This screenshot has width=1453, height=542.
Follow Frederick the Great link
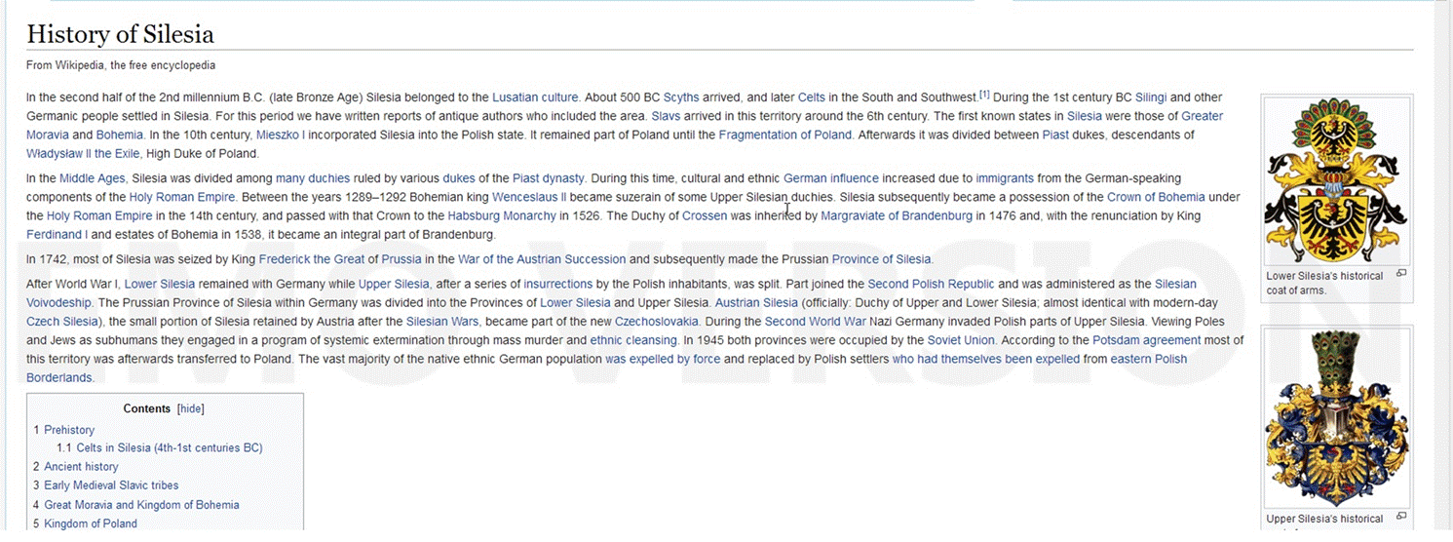click(x=311, y=259)
